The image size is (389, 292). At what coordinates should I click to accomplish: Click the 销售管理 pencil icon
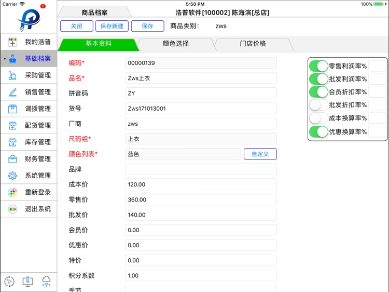point(12,92)
